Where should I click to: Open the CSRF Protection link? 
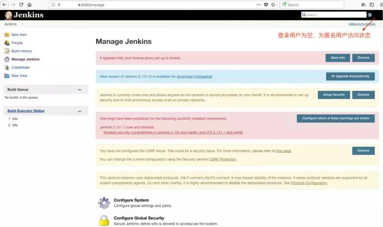pyautogui.click(x=223, y=159)
